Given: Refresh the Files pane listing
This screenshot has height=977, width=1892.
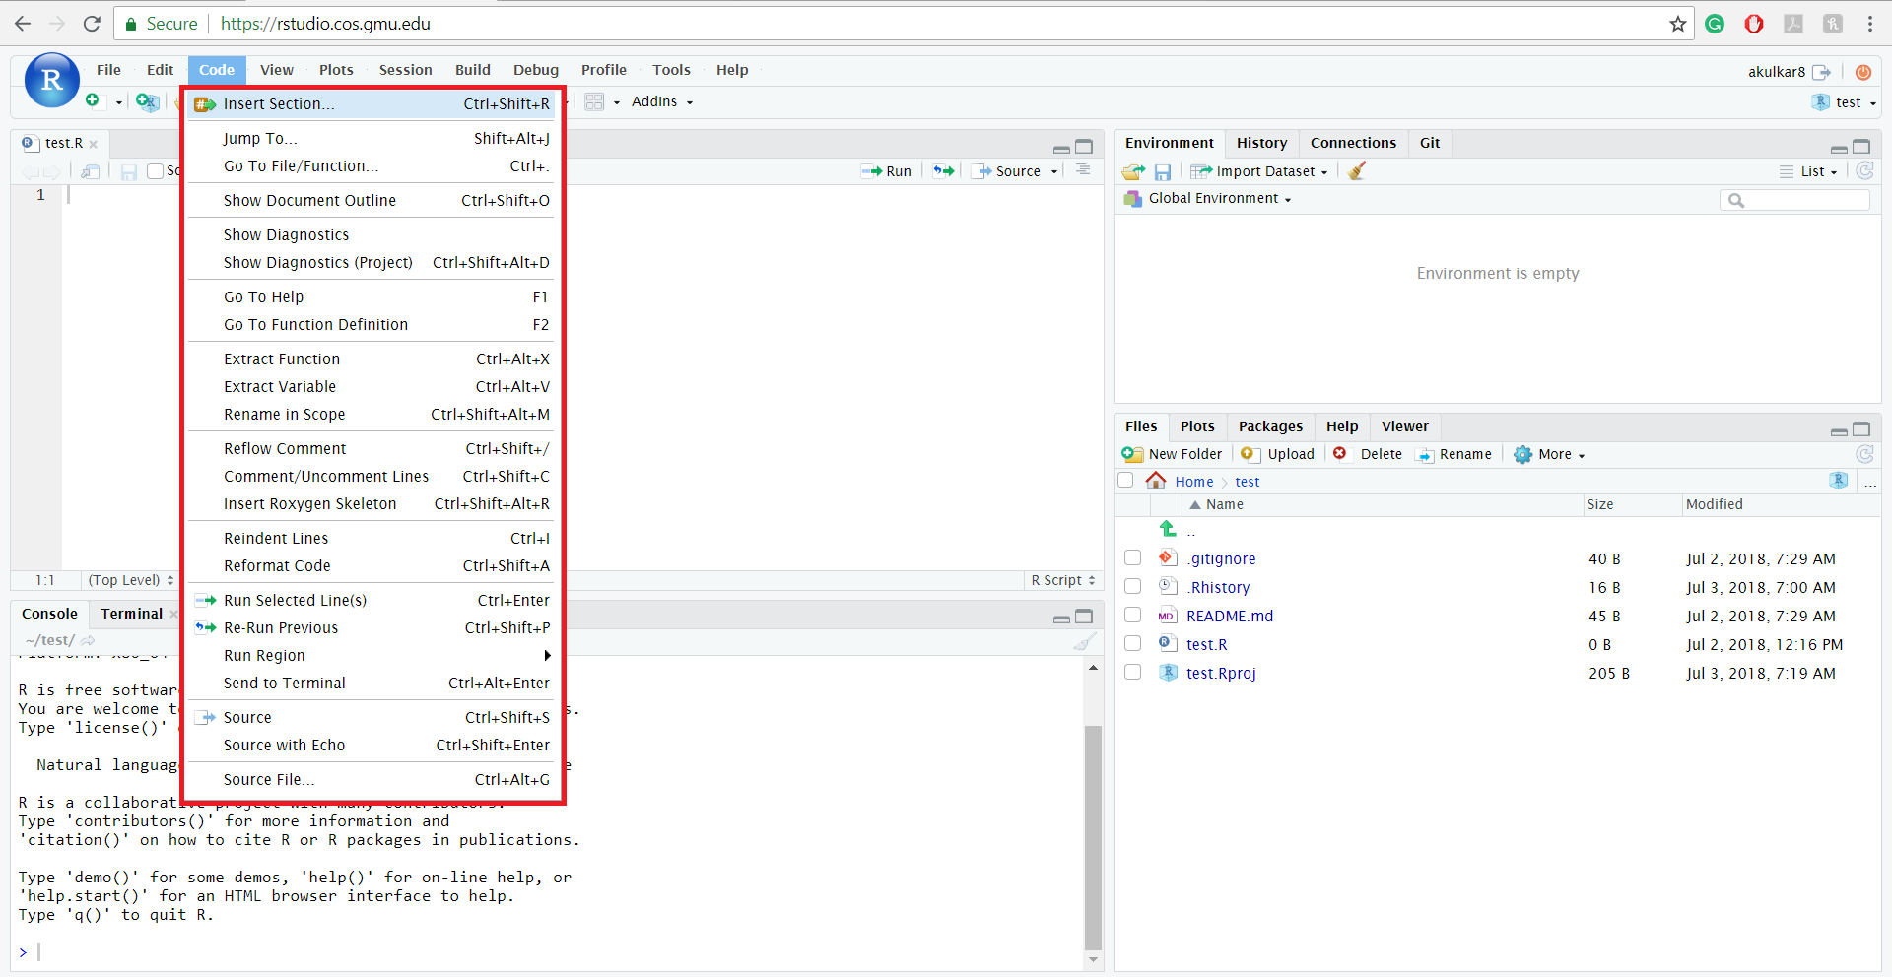Looking at the screenshot, I should (x=1864, y=454).
